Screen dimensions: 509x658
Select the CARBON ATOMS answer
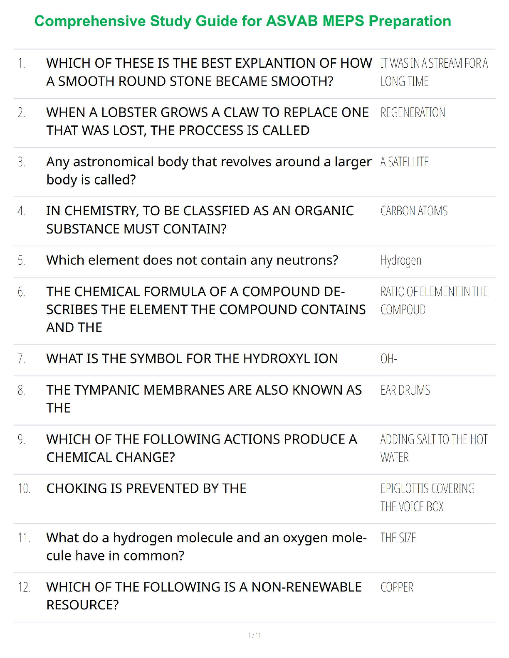point(414,211)
